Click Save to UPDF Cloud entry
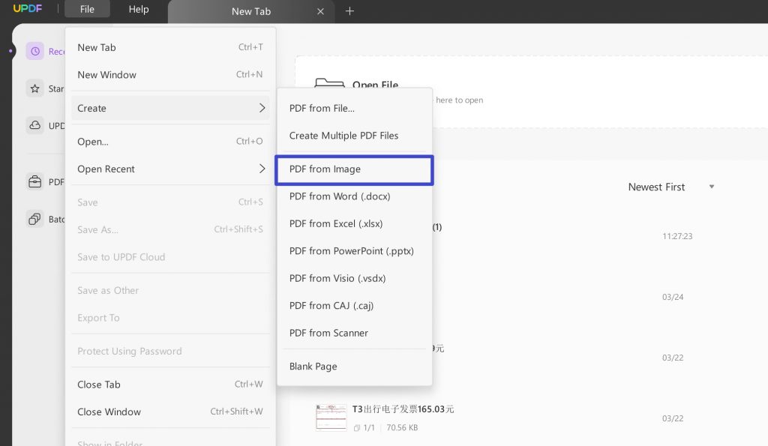The width and height of the screenshot is (768, 446). (170, 257)
